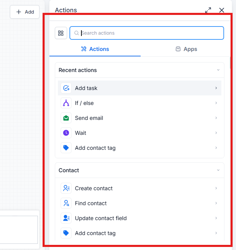236x250 pixels.
Task: Expand the Actions panel to full size
Action: coord(208,10)
